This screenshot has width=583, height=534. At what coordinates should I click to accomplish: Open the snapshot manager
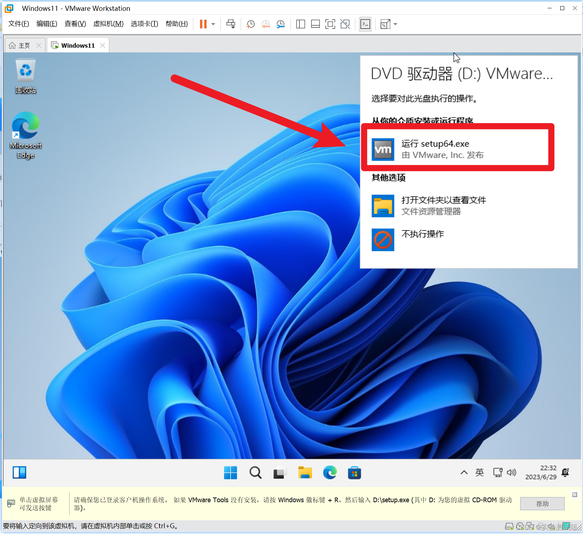click(x=281, y=24)
